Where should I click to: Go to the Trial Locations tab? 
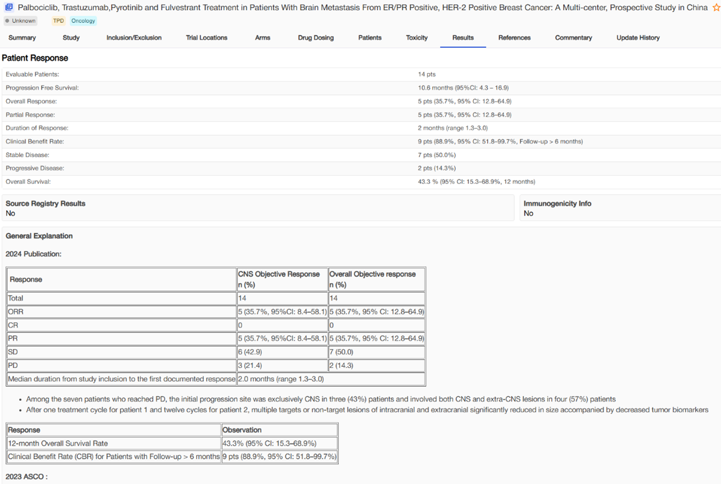click(x=206, y=38)
